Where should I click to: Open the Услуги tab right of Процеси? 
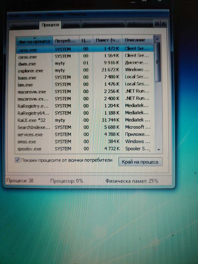pyautogui.click(x=71, y=25)
